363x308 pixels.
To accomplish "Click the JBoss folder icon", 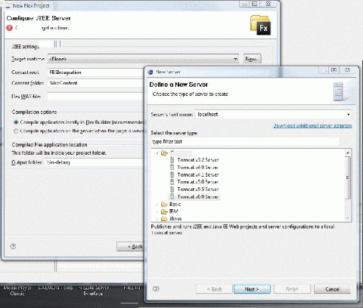I will coord(164,219).
